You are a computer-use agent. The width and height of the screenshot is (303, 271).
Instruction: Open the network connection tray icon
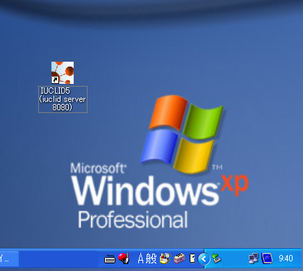point(253,259)
